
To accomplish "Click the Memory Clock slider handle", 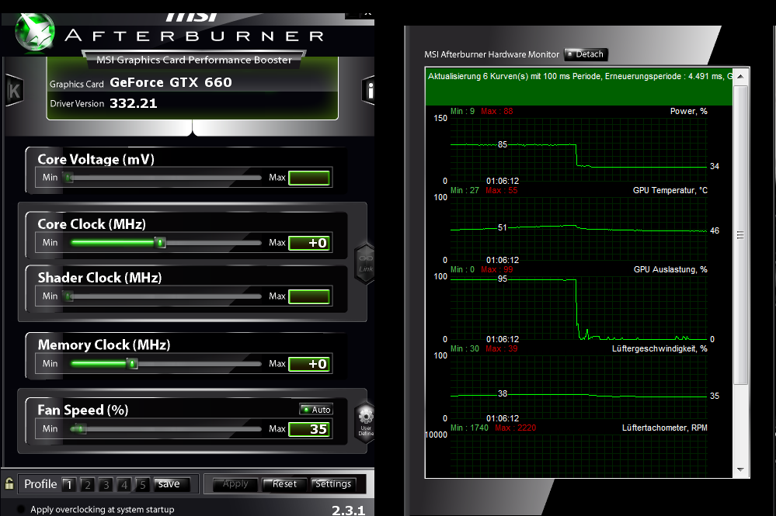I will tap(132, 364).
